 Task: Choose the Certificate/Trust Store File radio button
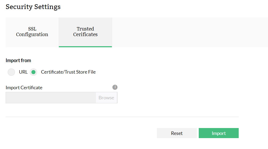33,72
